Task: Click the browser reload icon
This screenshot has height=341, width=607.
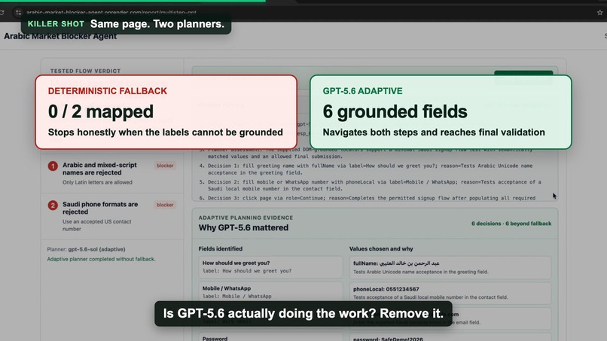Action: click(x=2, y=13)
